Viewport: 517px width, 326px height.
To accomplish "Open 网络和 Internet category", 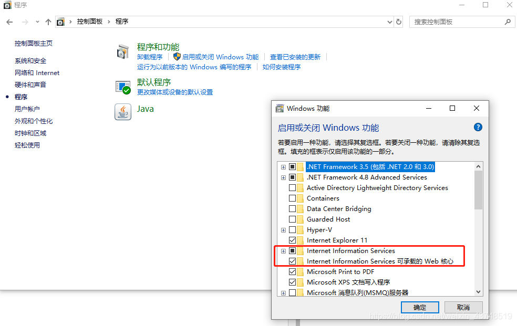I will pyautogui.click(x=37, y=73).
